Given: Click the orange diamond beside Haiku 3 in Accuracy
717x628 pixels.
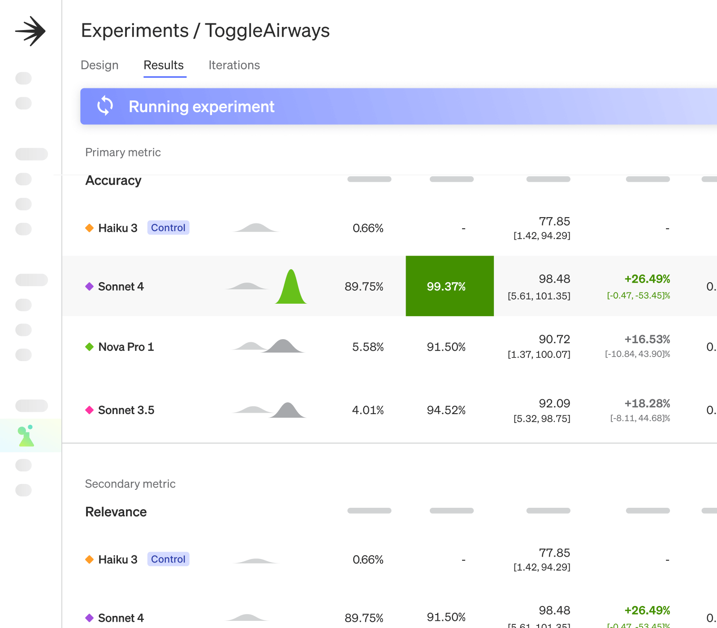Looking at the screenshot, I should [90, 228].
